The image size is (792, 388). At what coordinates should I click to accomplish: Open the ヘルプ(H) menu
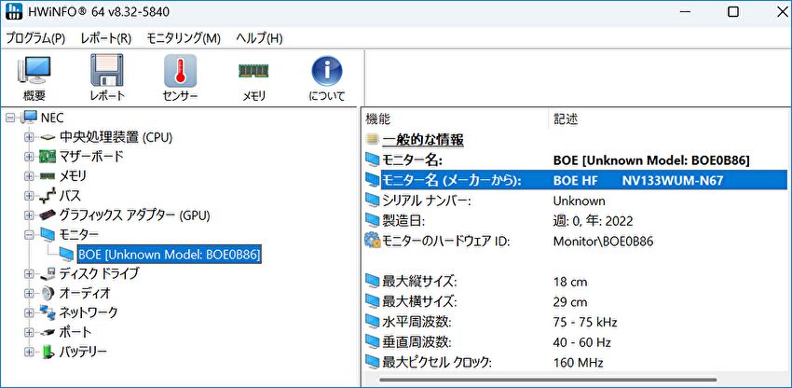(x=259, y=38)
